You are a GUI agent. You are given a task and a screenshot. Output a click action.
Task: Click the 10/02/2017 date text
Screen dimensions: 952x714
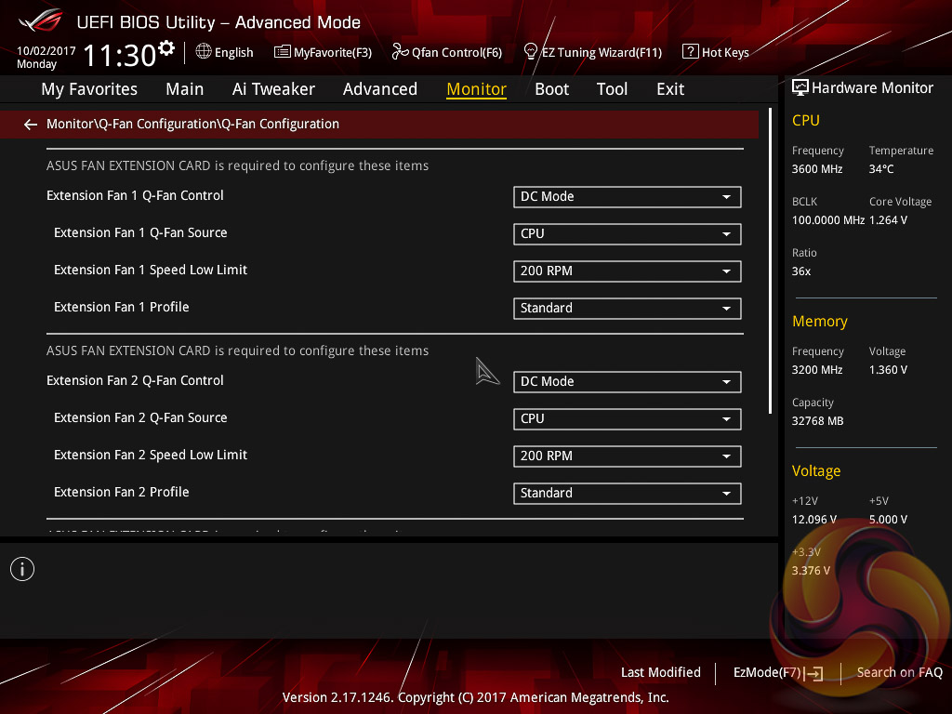click(x=46, y=51)
